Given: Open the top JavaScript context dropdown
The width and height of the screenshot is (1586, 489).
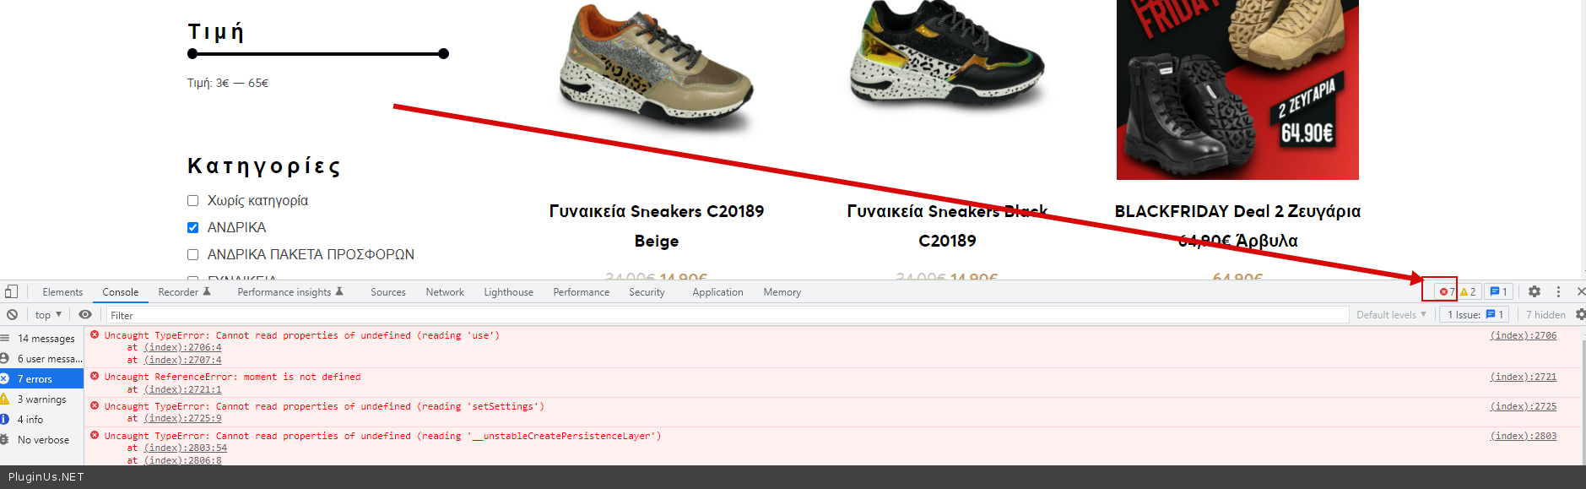Looking at the screenshot, I should [48, 314].
